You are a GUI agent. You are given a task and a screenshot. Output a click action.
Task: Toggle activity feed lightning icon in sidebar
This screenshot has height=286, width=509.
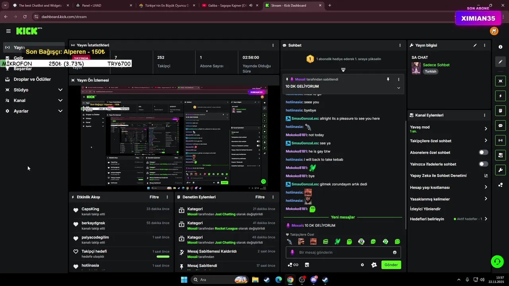pyautogui.click(x=500, y=96)
